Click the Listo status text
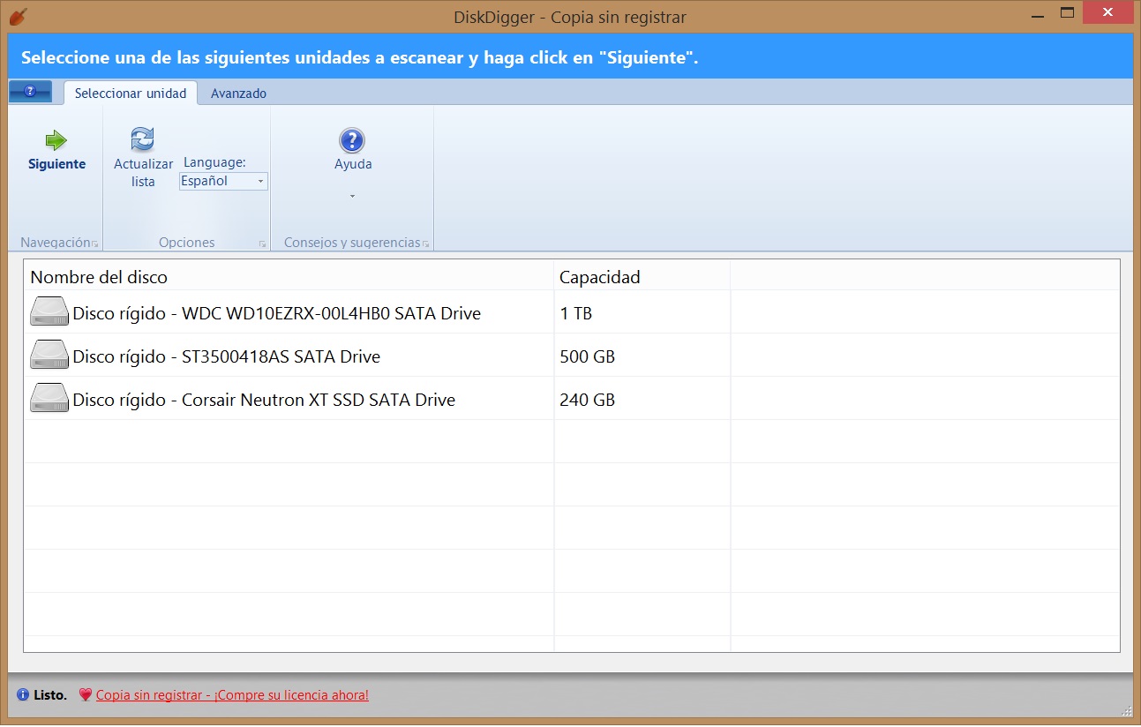The image size is (1141, 727). point(50,695)
